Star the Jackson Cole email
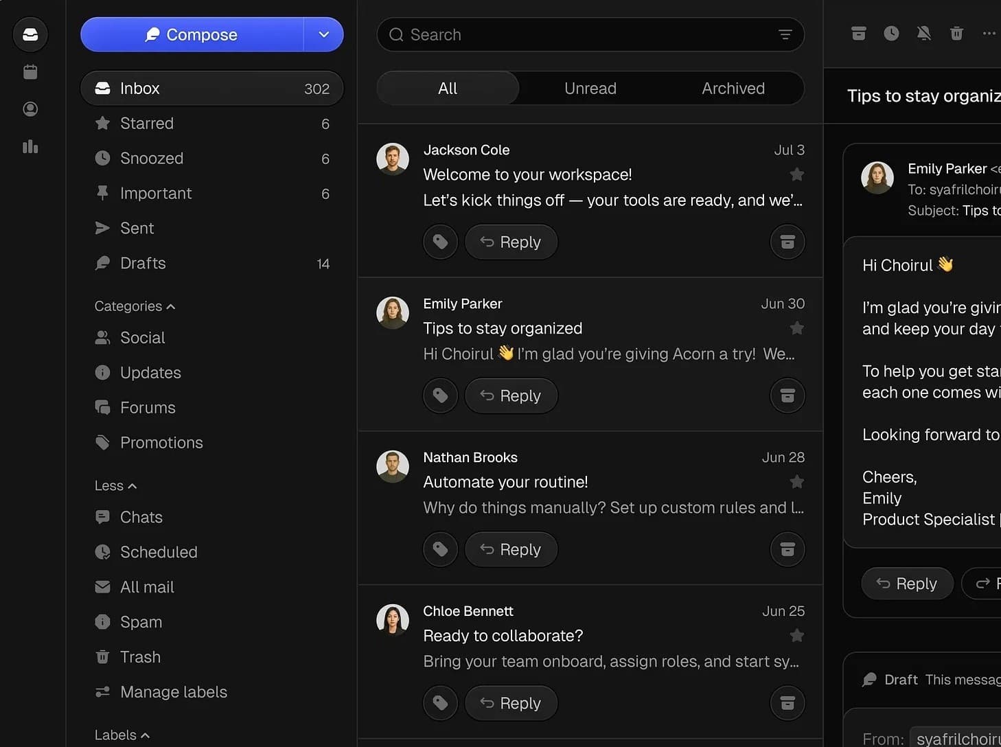This screenshot has height=747, width=1001. pyautogui.click(x=796, y=174)
